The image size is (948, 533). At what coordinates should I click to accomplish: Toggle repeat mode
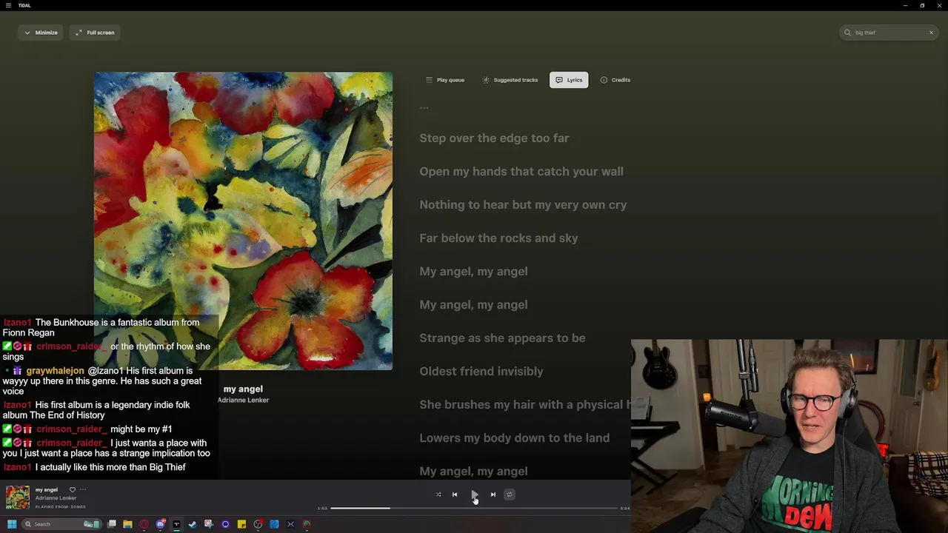pyautogui.click(x=509, y=495)
